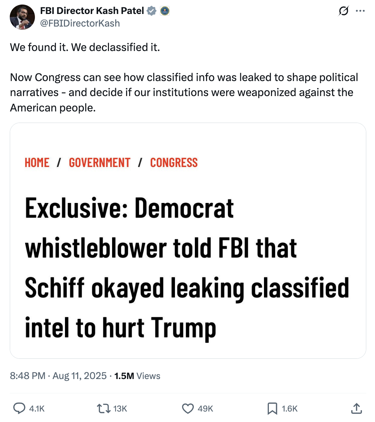Open the @FBIDirectorKash handle link
This screenshot has width=375, height=422.
[80, 23]
